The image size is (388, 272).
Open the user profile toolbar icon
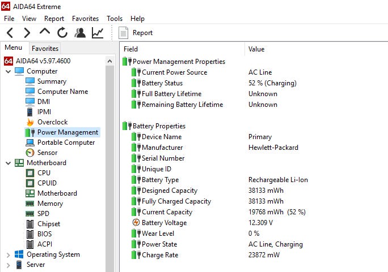tap(80, 33)
